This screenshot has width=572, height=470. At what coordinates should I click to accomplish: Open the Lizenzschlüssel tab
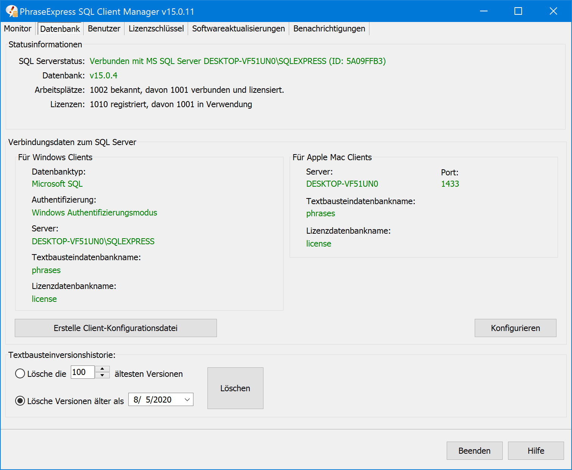(x=156, y=28)
